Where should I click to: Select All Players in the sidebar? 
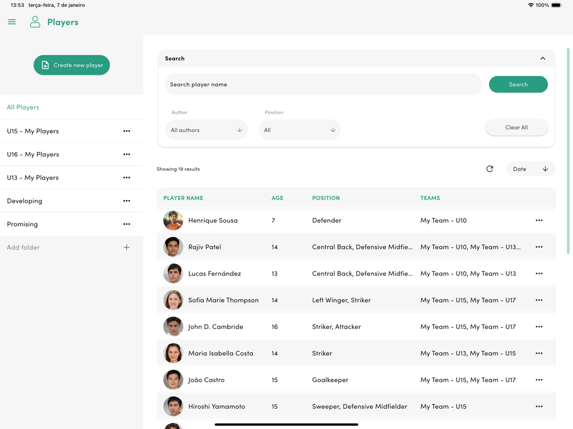[22, 107]
